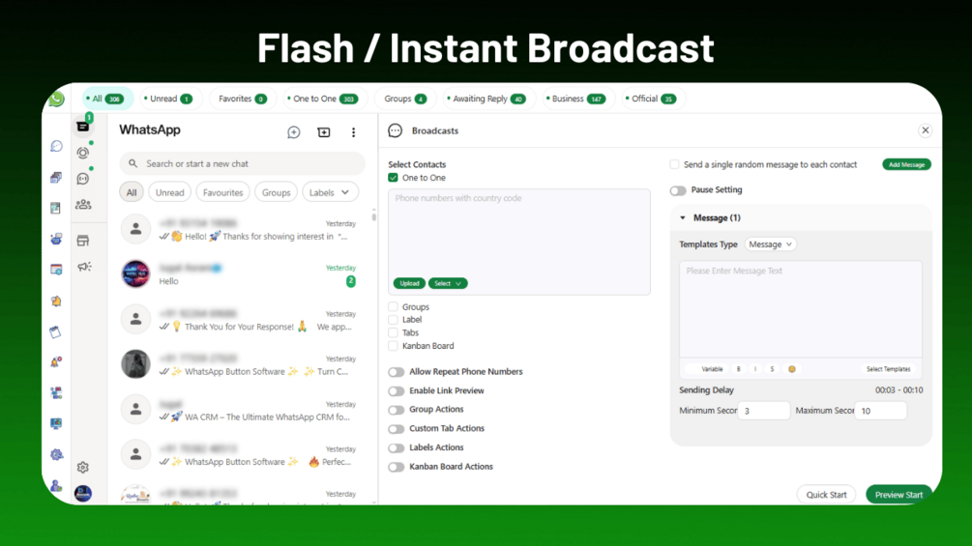The width and height of the screenshot is (972, 546).
Task: Toggle Allow Repeat Phone Numbers
Action: coord(397,372)
